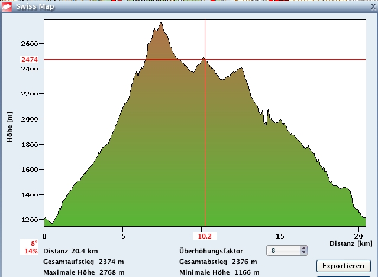Click the lowest valley near profile start
Viewport: 378px width, 277px height.
point(52,223)
